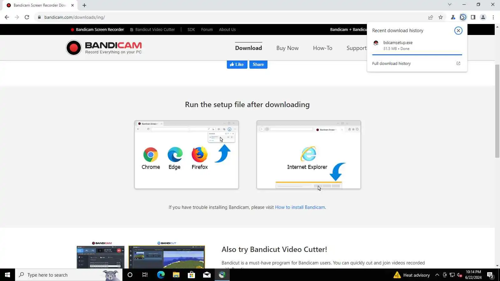This screenshot has height=281, width=500.
Task: Open Bandicut Video Cutter top link
Action: click(x=152, y=30)
